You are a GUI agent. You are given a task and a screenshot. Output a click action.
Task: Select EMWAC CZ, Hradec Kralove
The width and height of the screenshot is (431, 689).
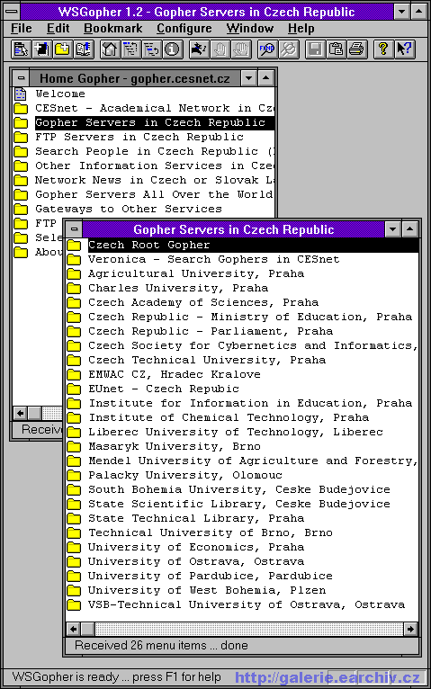(175, 374)
